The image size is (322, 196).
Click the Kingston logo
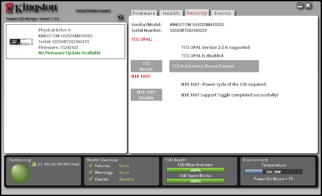pos(32,9)
